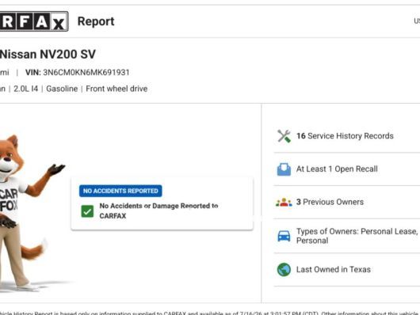Click the previous owners people icon
The height and width of the screenshot is (315, 420).
tap(284, 202)
